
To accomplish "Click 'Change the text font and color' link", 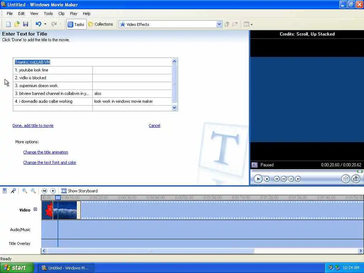I will point(50,162).
